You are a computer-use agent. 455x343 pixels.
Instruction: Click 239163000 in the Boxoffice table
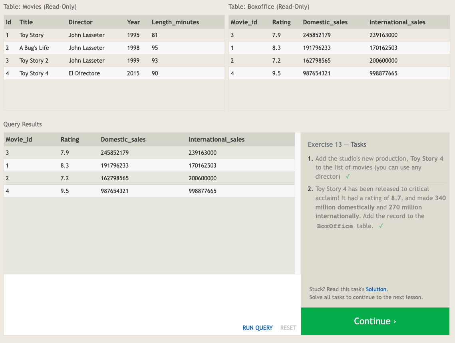[x=383, y=35]
